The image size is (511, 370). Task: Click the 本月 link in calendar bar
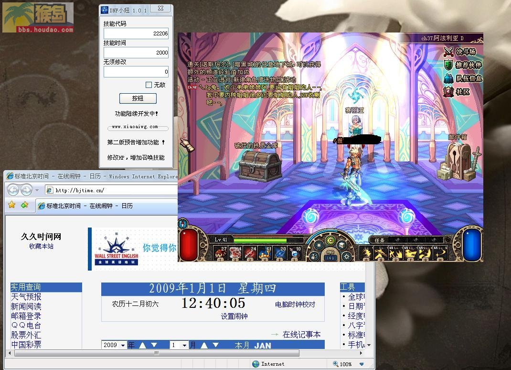pyautogui.click(x=242, y=345)
